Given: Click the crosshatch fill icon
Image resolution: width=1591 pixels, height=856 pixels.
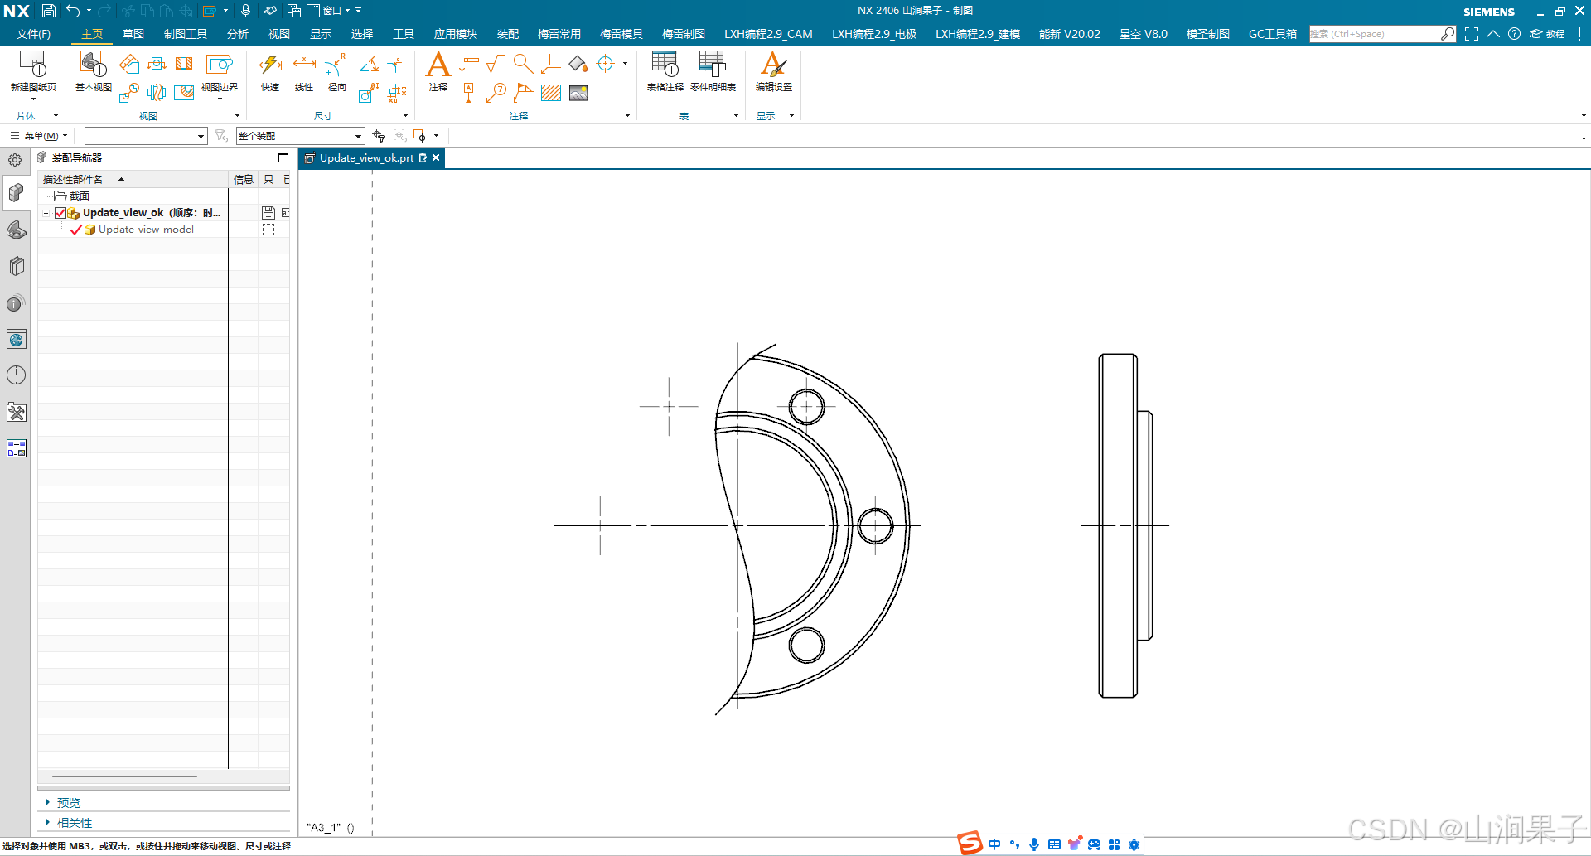Looking at the screenshot, I should pyautogui.click(x=551, y=93).
